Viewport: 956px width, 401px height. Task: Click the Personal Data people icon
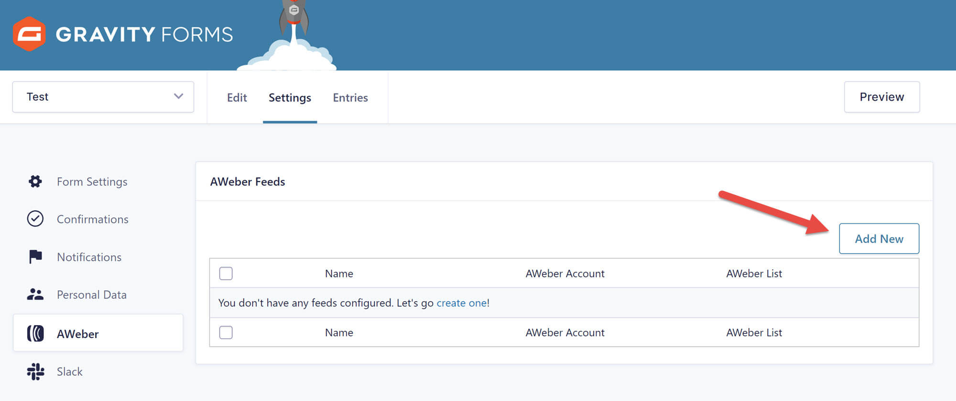click(35, 294)
